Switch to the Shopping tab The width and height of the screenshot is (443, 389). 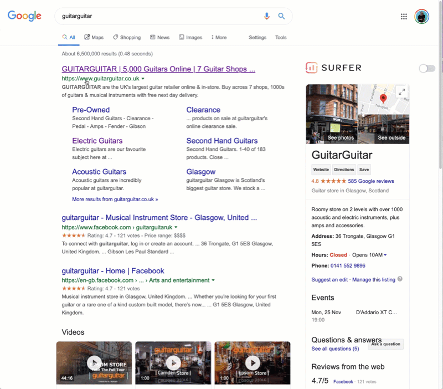pyautogui.click(x=127, y=38)
